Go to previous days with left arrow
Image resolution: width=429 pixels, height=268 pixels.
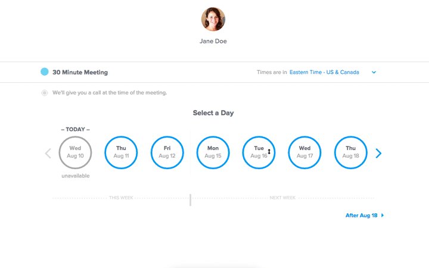tap(48, 153)
